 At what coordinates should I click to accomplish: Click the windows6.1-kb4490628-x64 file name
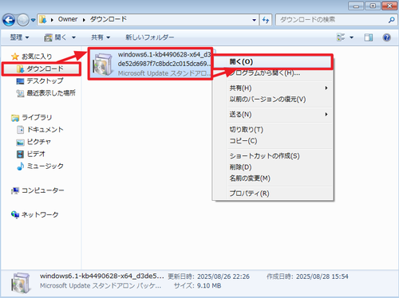click(x=164, y=59)
